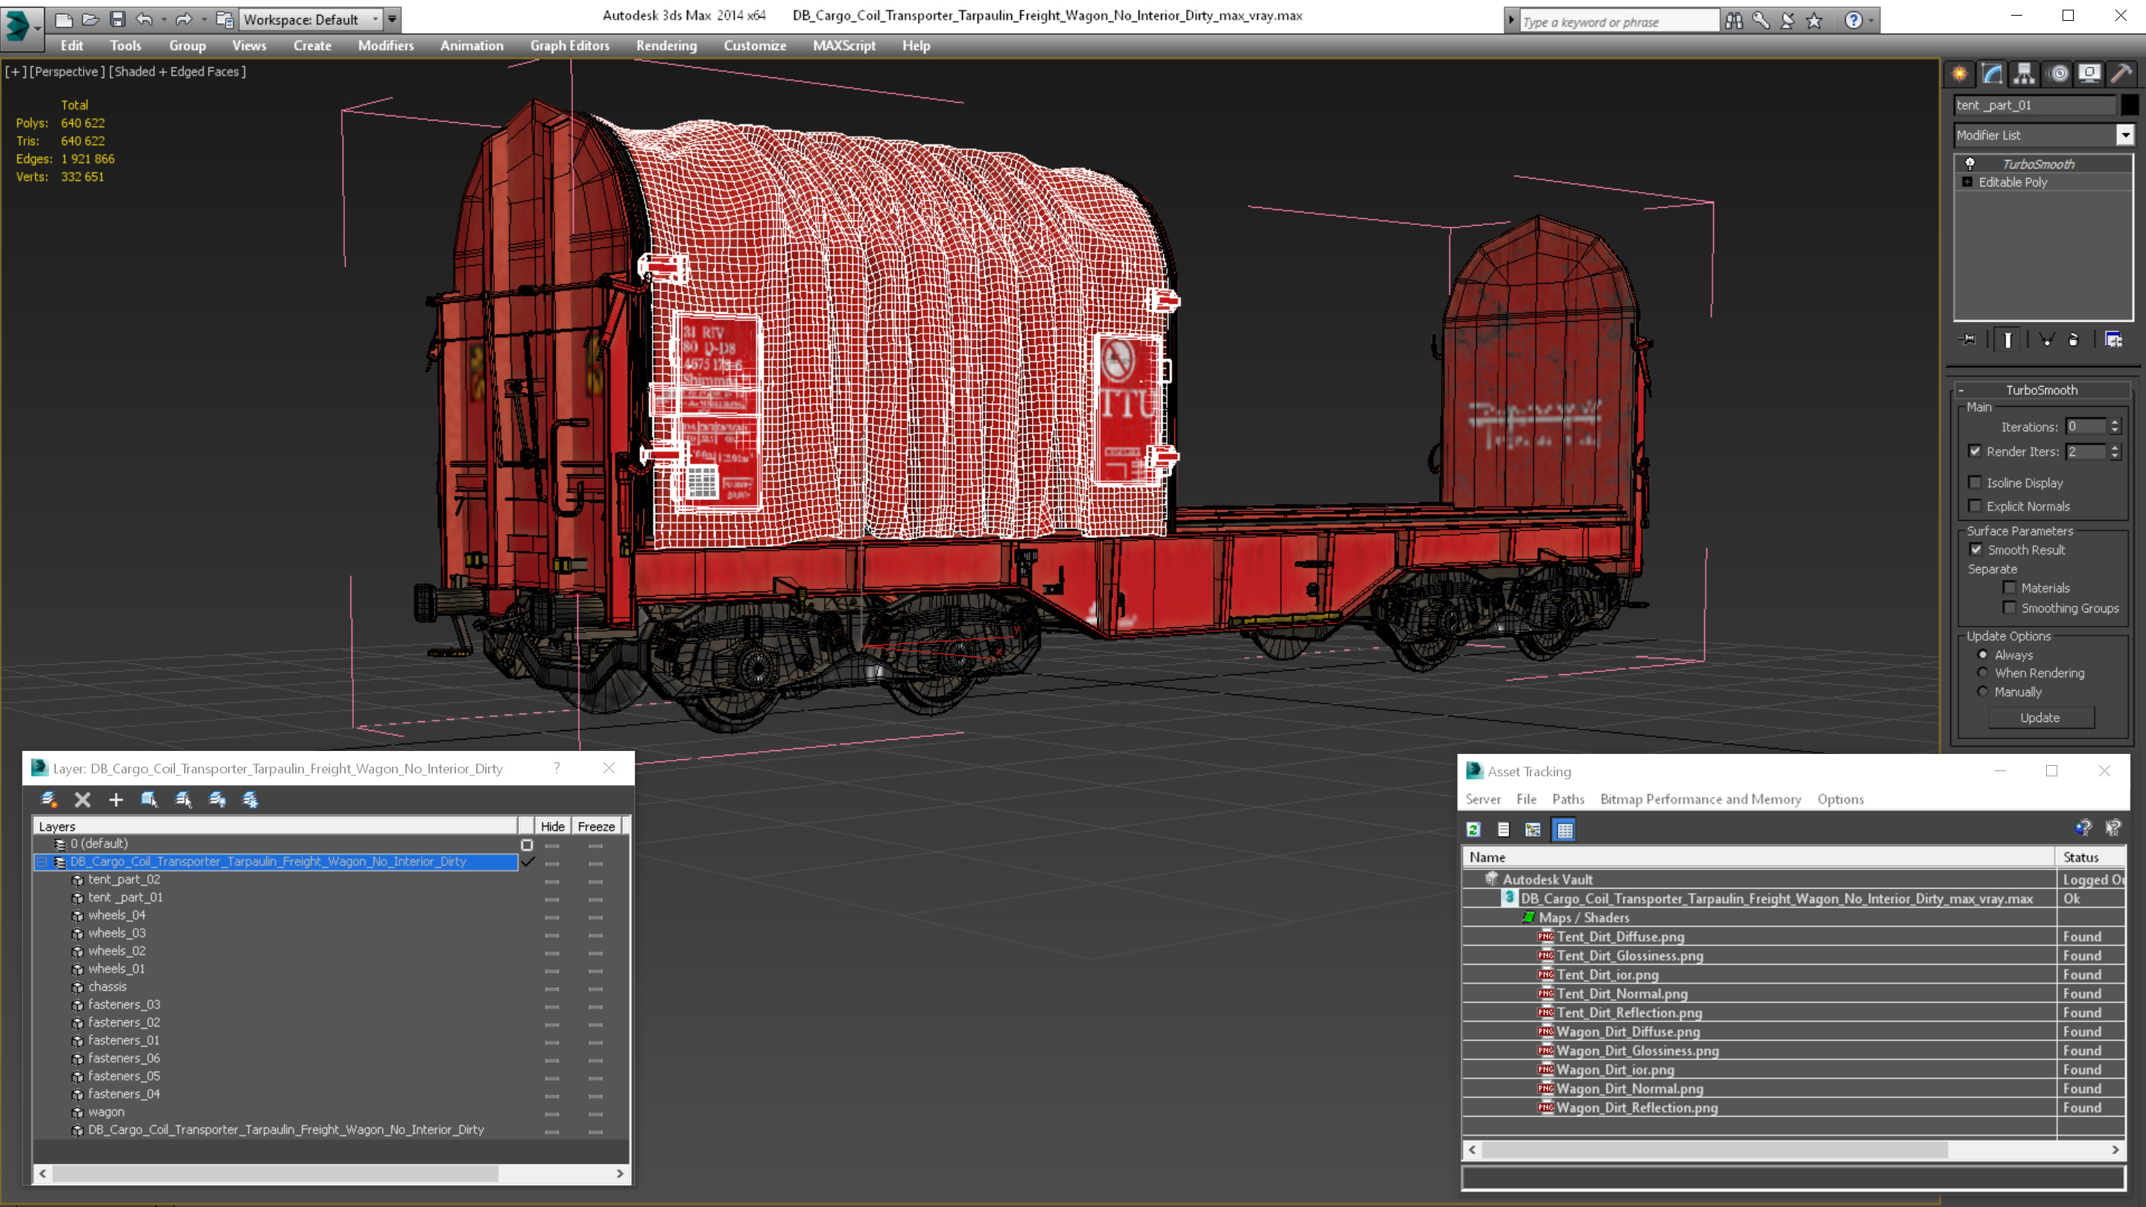Click Iterations spinner arrows
The width and height of the screenshot is (2146, 1207).
[2115, 426]
